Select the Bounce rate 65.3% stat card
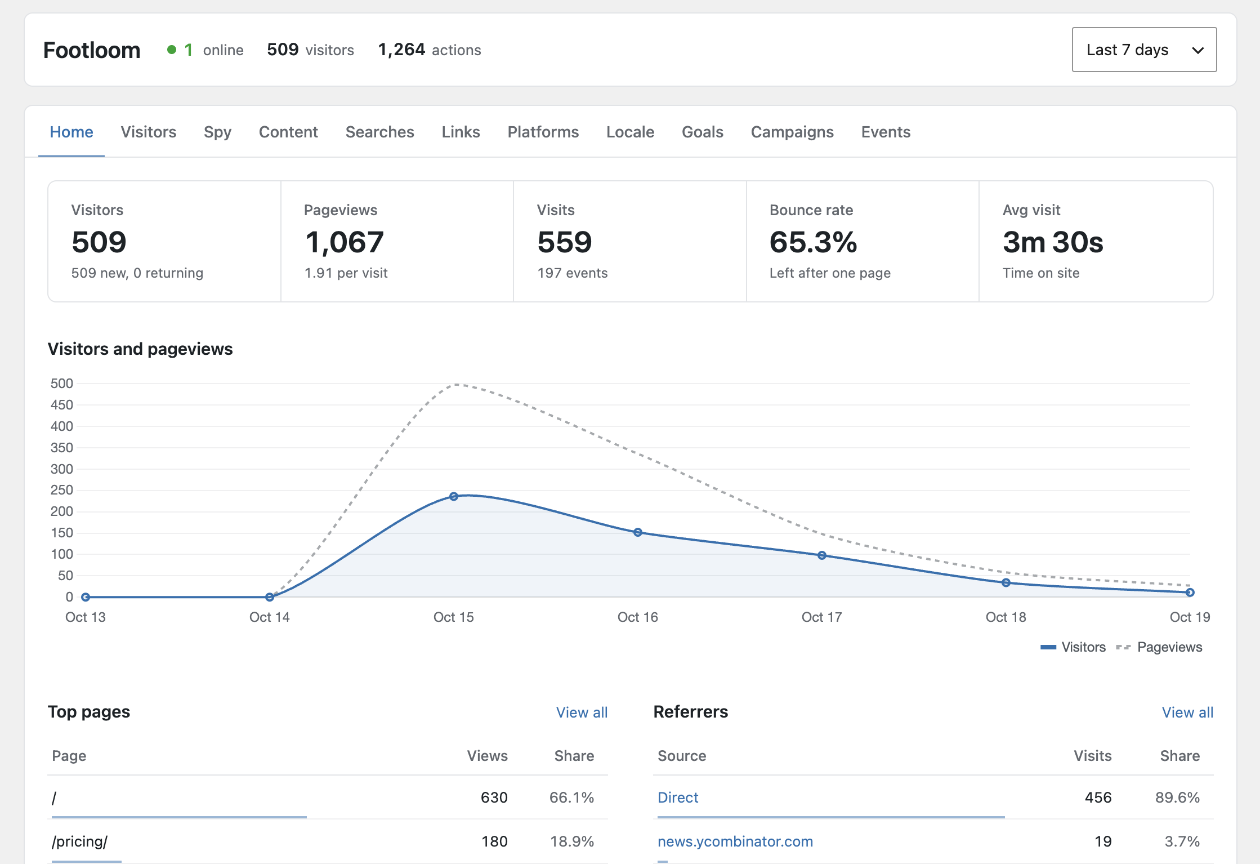 point(863,242)
